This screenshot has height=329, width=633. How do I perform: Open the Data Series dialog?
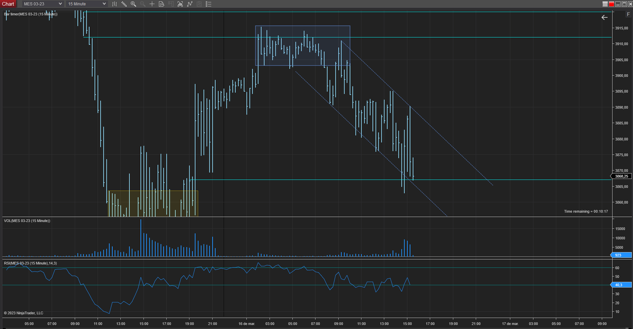[180, 4]
